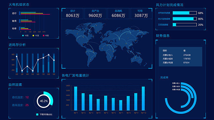214x120 pixels.
Task: Click the 火电机组状态 panel title
Action: click(x=19, y=5)
